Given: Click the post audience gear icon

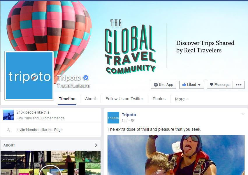Looking at the screenshot, I should click(132, 121).
